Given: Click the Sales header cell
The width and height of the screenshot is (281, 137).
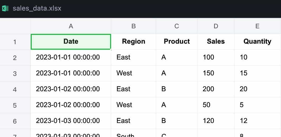Looking at the screenshot, I should coord(216,42).
